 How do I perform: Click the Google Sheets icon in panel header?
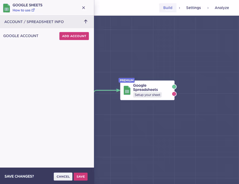[x=6, y=8]
